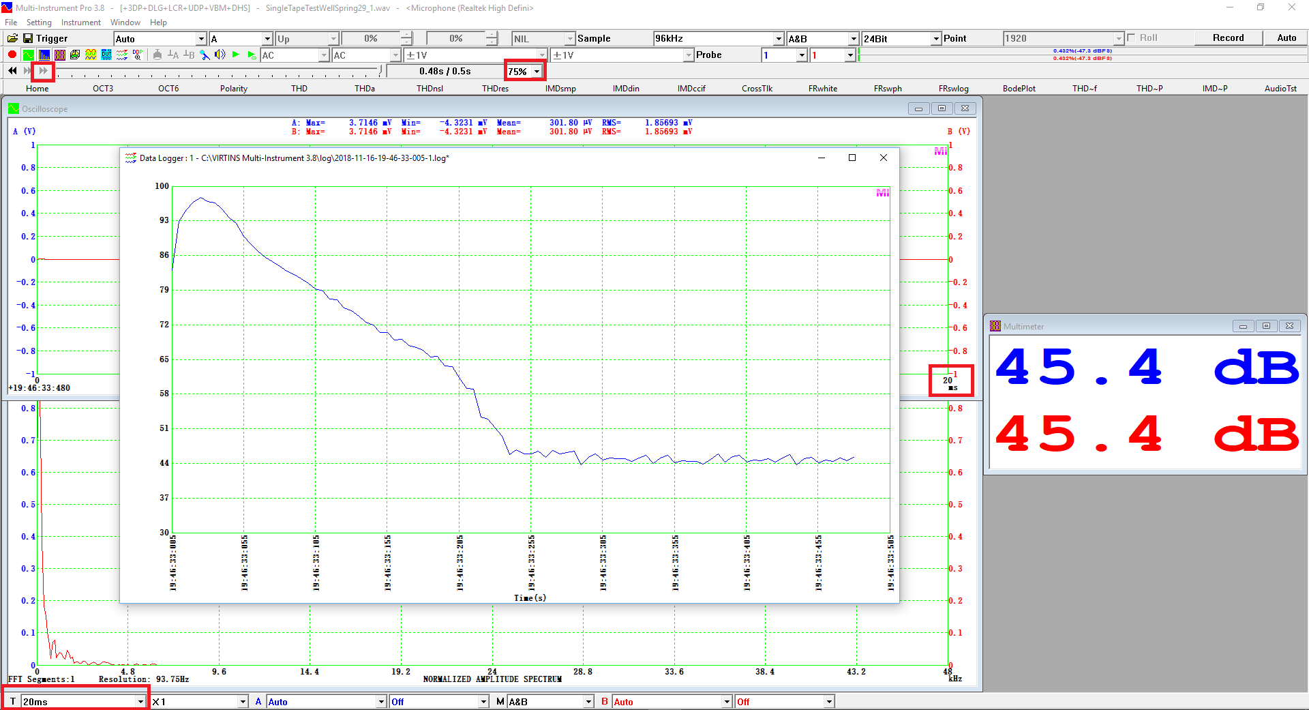Click the open file folder icon
This screenshot has height=710, width=1309.
coord(12,38)
